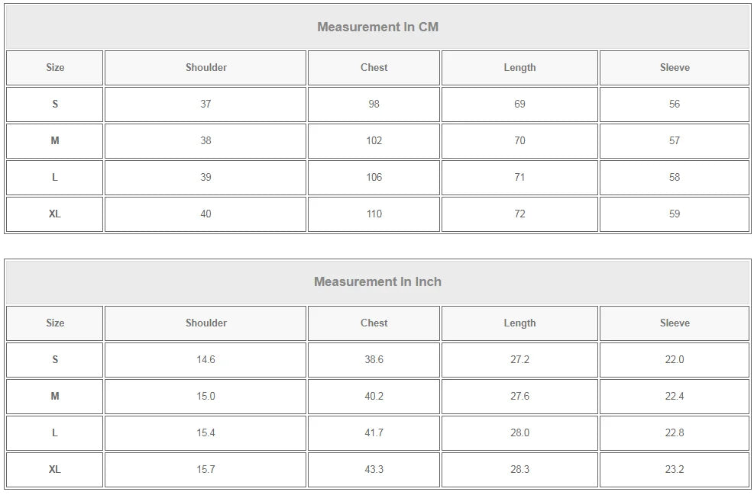Select shoulder value 14.6 in Inch table
The image size is (754, 495).
tap(205, 359)
